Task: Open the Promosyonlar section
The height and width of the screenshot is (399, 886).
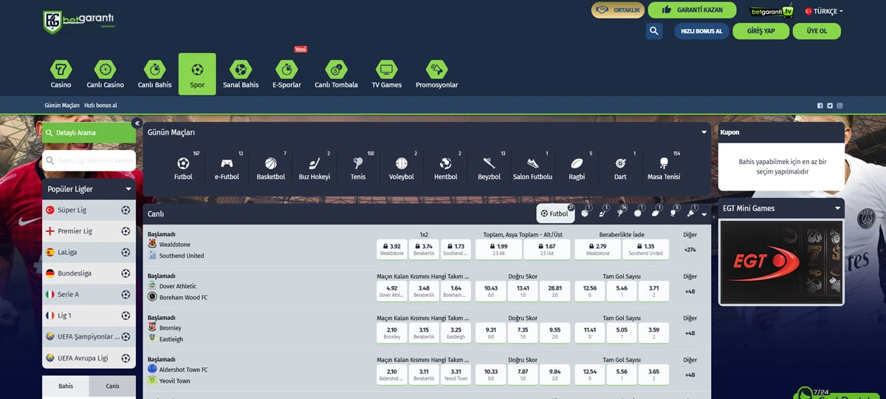Action: point(436,74)
